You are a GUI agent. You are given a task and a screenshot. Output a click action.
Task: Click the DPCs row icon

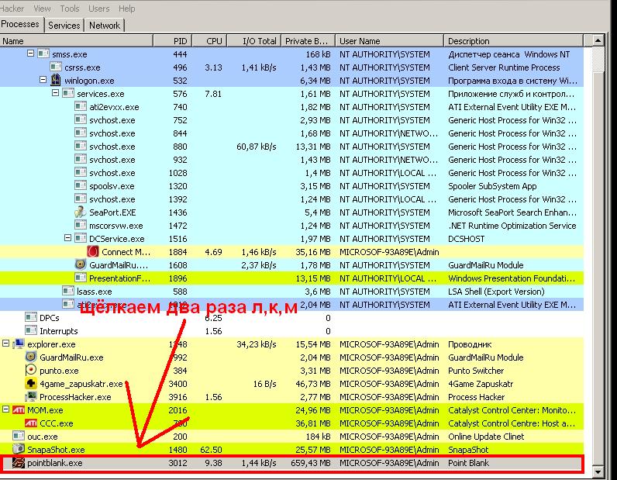pyautogui.click(x=31, y=317)
